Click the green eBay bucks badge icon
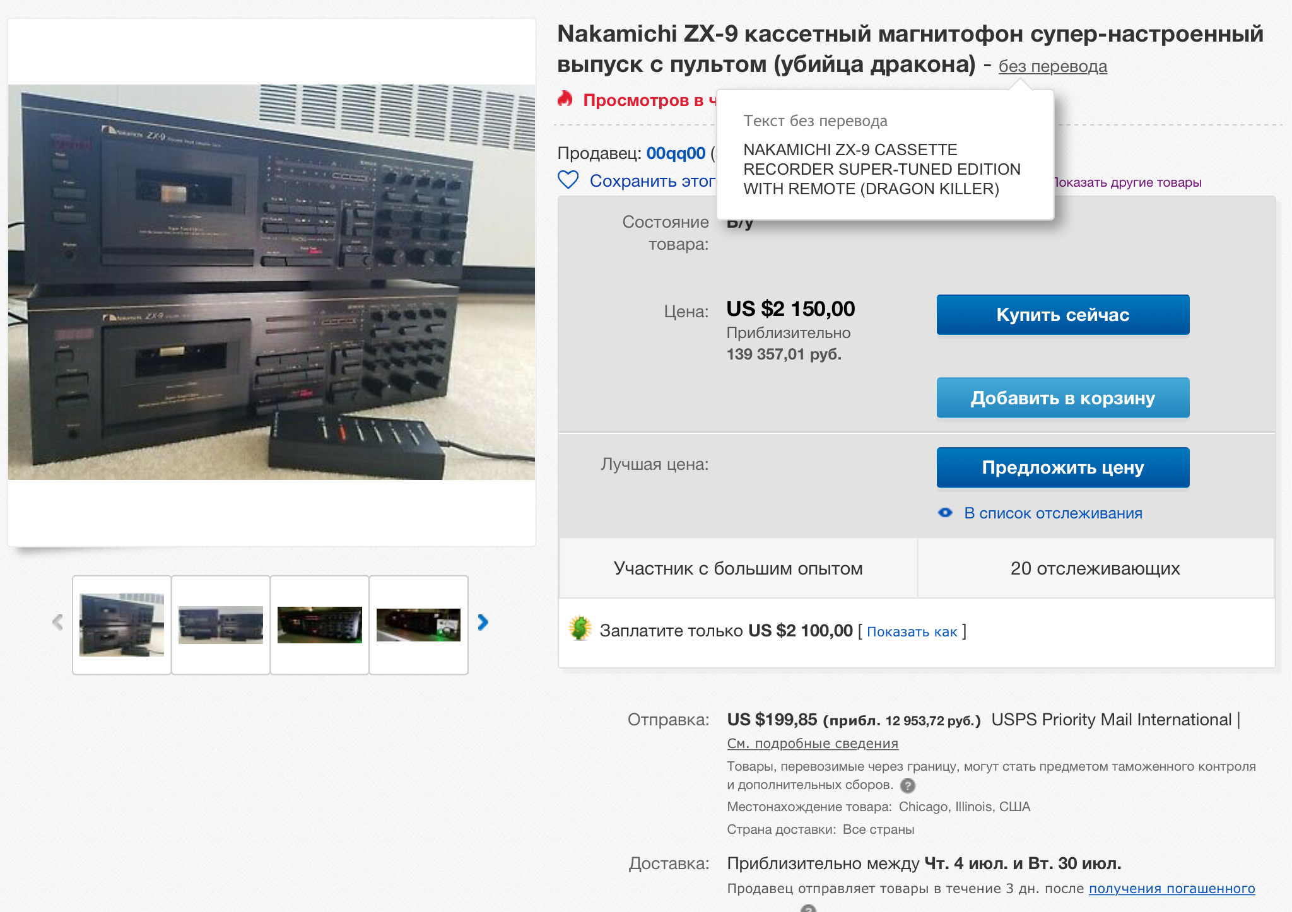1292x912 pixels. pyautogui.click(x=580, y=629)
